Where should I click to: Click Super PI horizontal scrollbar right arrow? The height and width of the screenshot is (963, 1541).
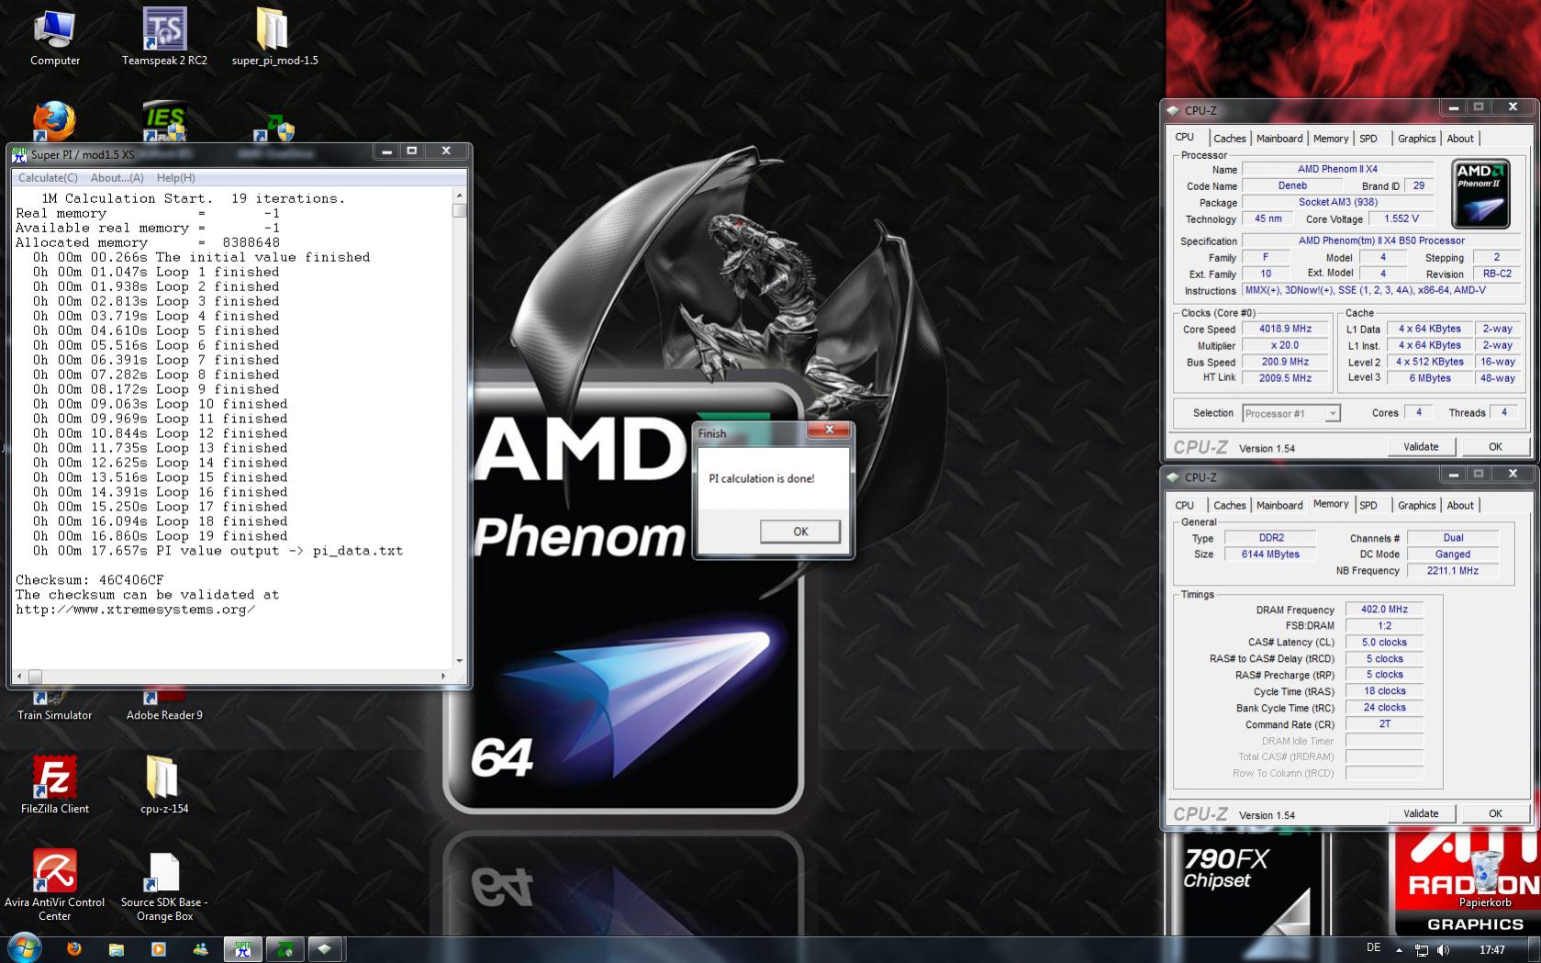443,676
